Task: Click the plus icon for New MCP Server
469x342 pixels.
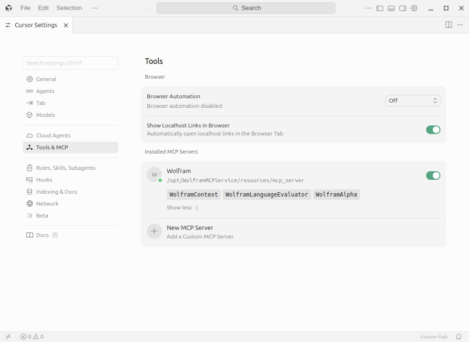Action: pos(154,232)
